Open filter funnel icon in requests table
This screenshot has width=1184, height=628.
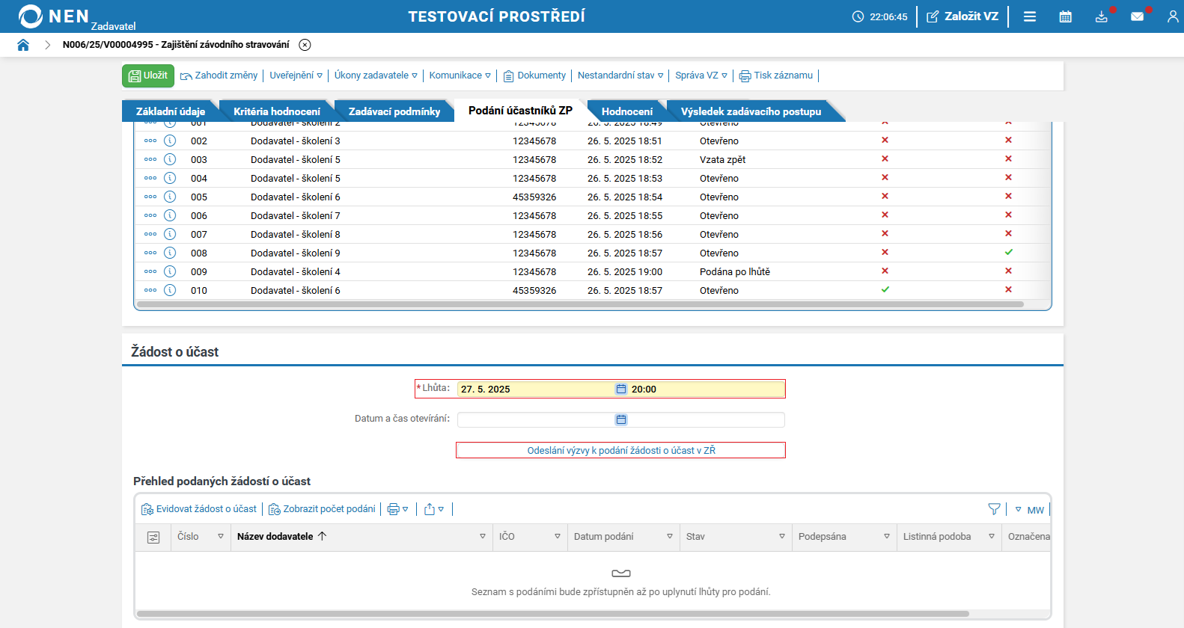994,509
